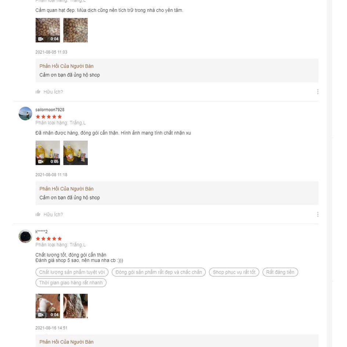Image resolution: width=347 pixels, height=347 pixels.
Task: View k*****2's second review photo
Action: (76, 306)
